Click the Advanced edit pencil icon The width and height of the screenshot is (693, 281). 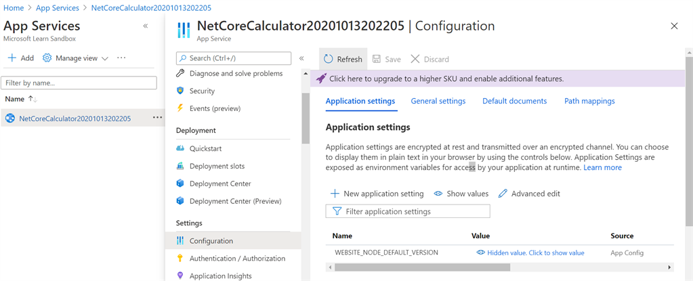pos(503,194)
